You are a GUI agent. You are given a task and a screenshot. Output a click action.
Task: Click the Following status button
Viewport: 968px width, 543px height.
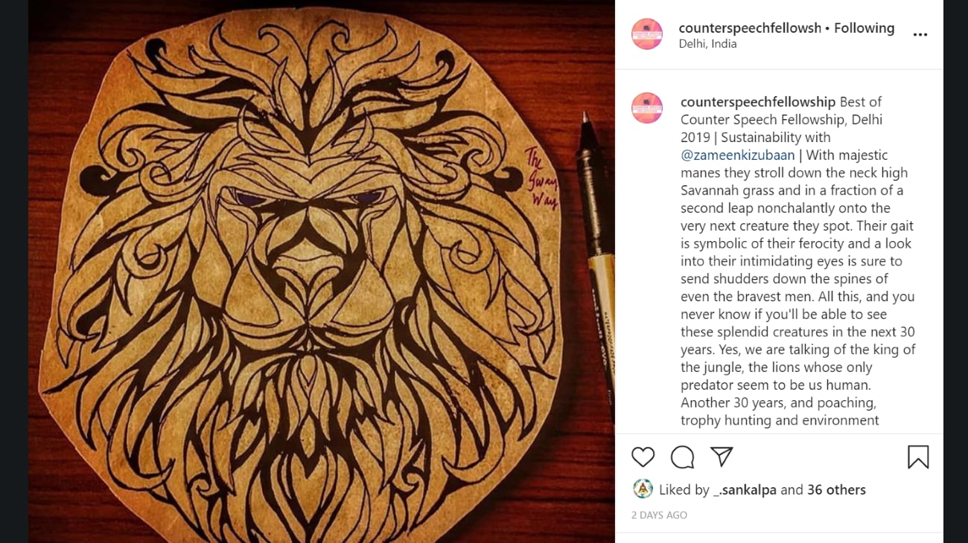864,28
